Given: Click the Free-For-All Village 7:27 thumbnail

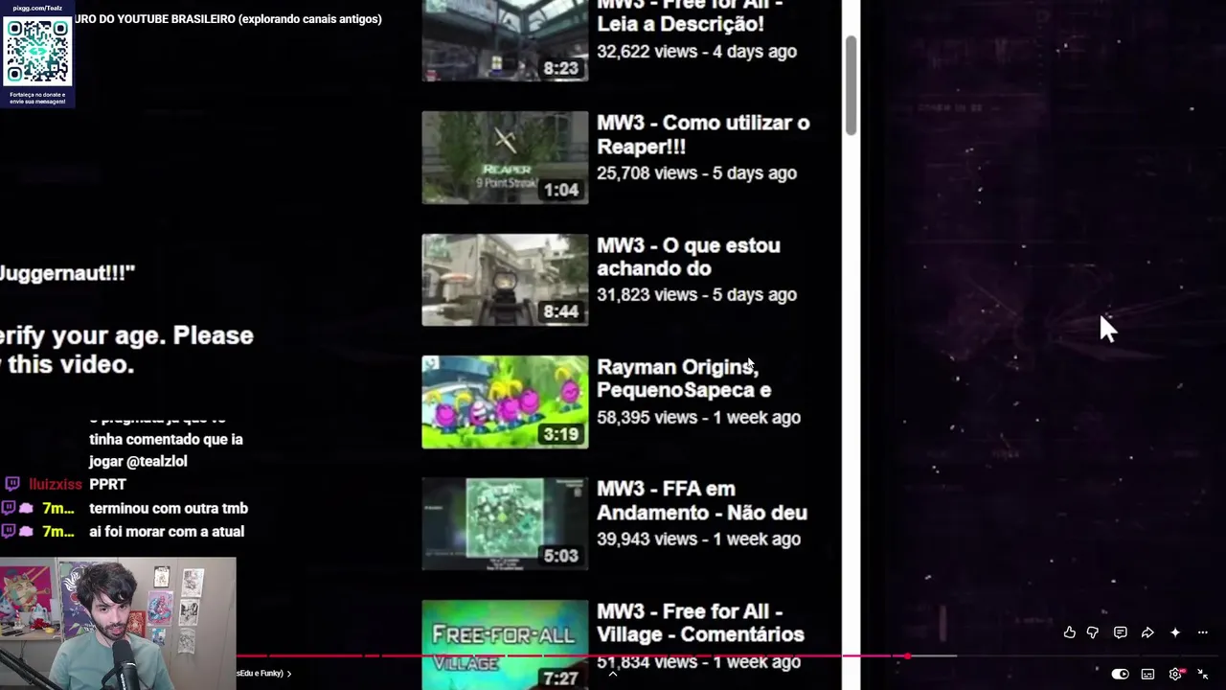Looking at the screenshot, I should point(505,645).
